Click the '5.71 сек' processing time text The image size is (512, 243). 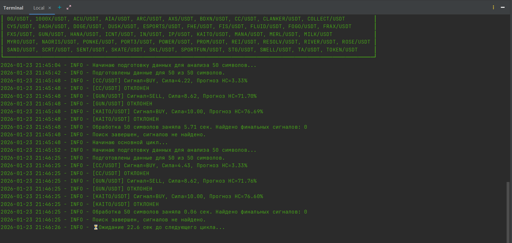(x=197, y=127)
